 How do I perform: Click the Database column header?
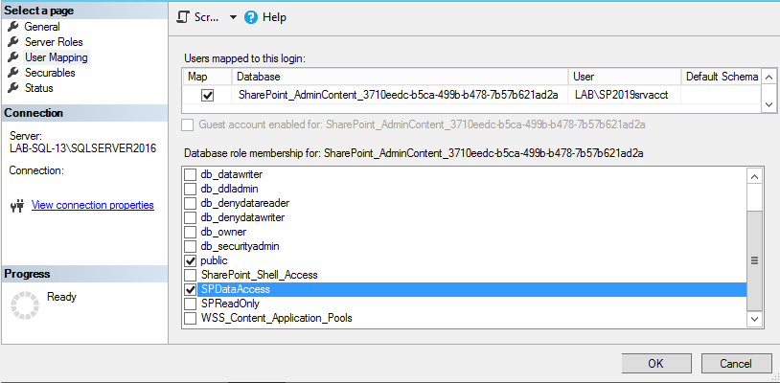pos(400,77)
